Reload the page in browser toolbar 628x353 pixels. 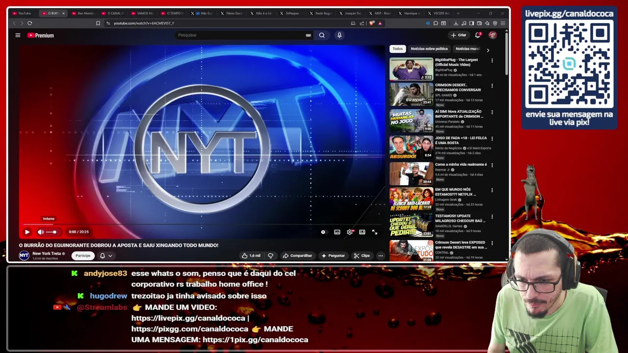click(x=30, y=23)
